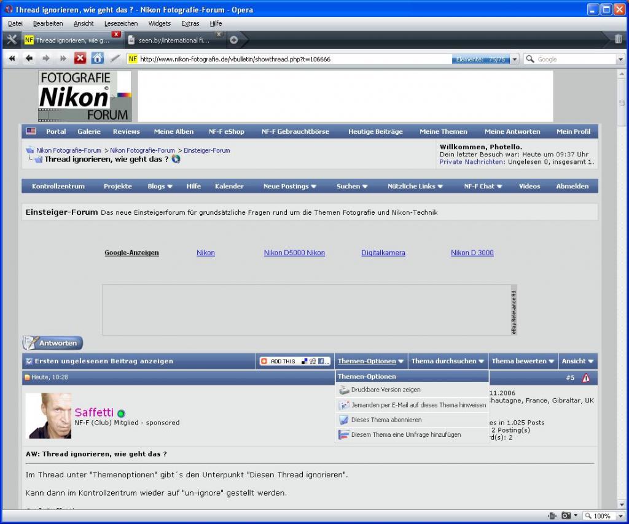The height and width of the screenshot is (524, 629).
Task: Open Private Nachrichten link
Action: [472, 162]
